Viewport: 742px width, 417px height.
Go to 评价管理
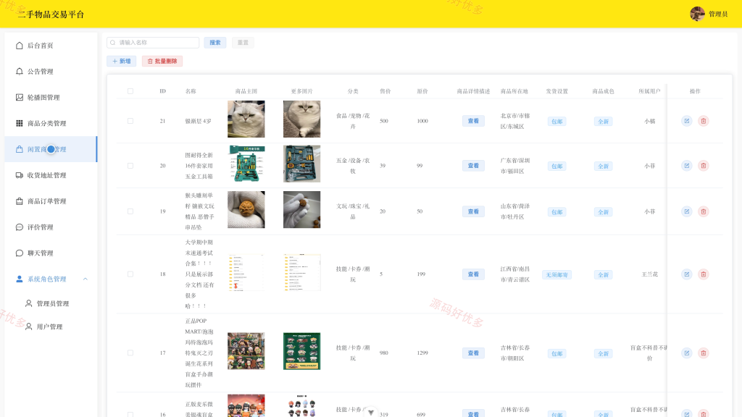pos(51,227)
